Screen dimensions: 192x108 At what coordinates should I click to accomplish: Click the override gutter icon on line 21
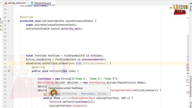pos(9,21)
